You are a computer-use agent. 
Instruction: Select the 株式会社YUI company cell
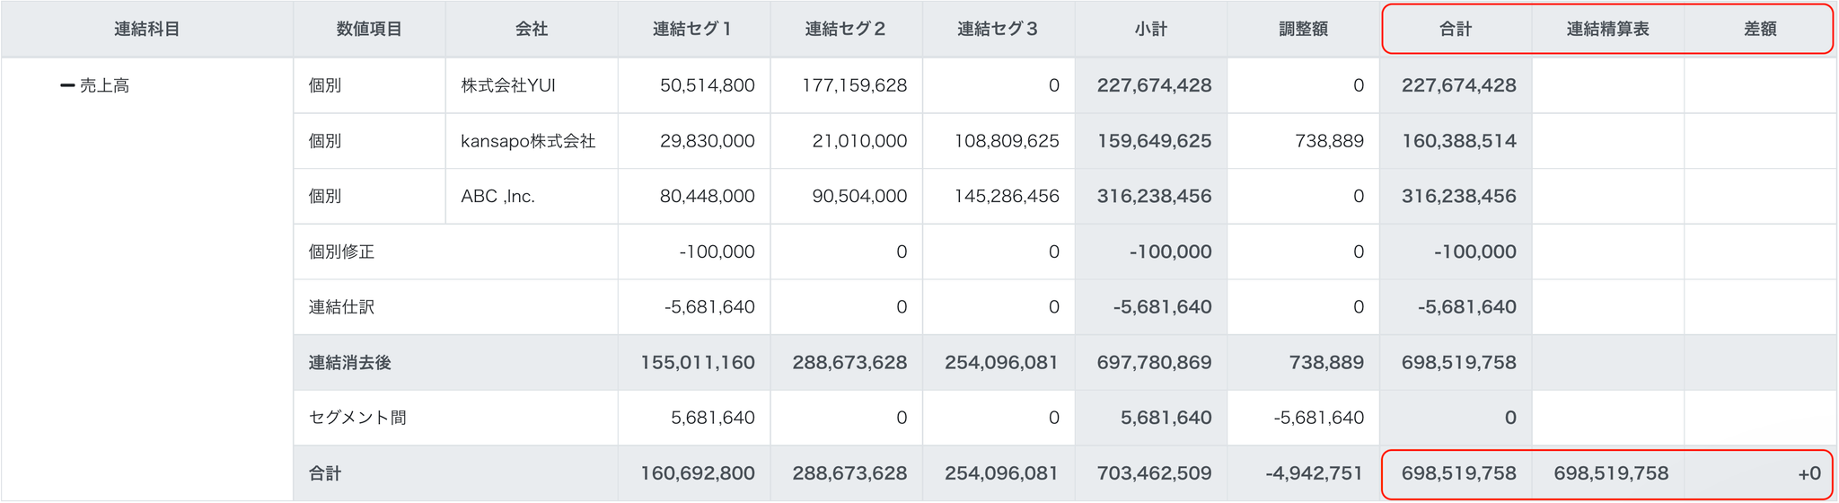click(x=508, y=85)
